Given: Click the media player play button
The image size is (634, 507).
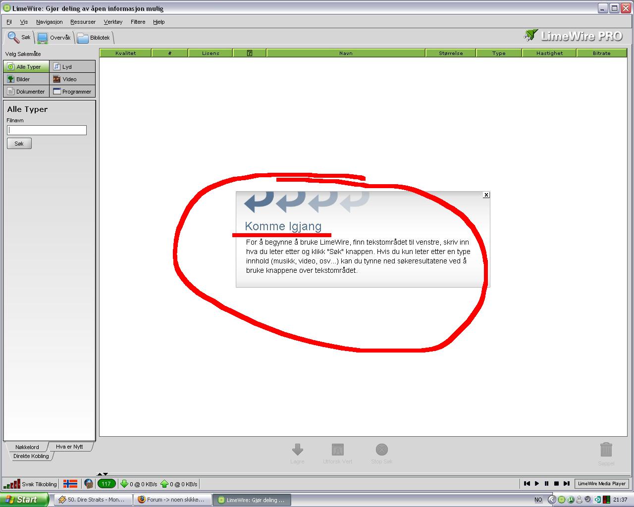Looking at the screenshot, I should point(537,484).
